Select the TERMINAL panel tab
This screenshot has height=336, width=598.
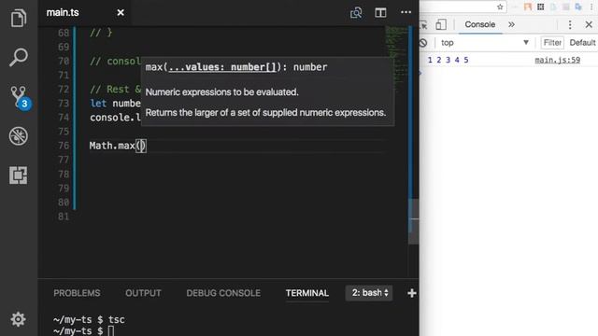tap(307, 293)
